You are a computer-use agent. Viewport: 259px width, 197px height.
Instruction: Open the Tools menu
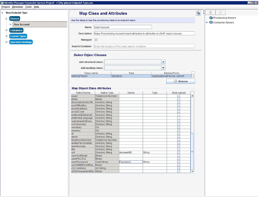28,7
